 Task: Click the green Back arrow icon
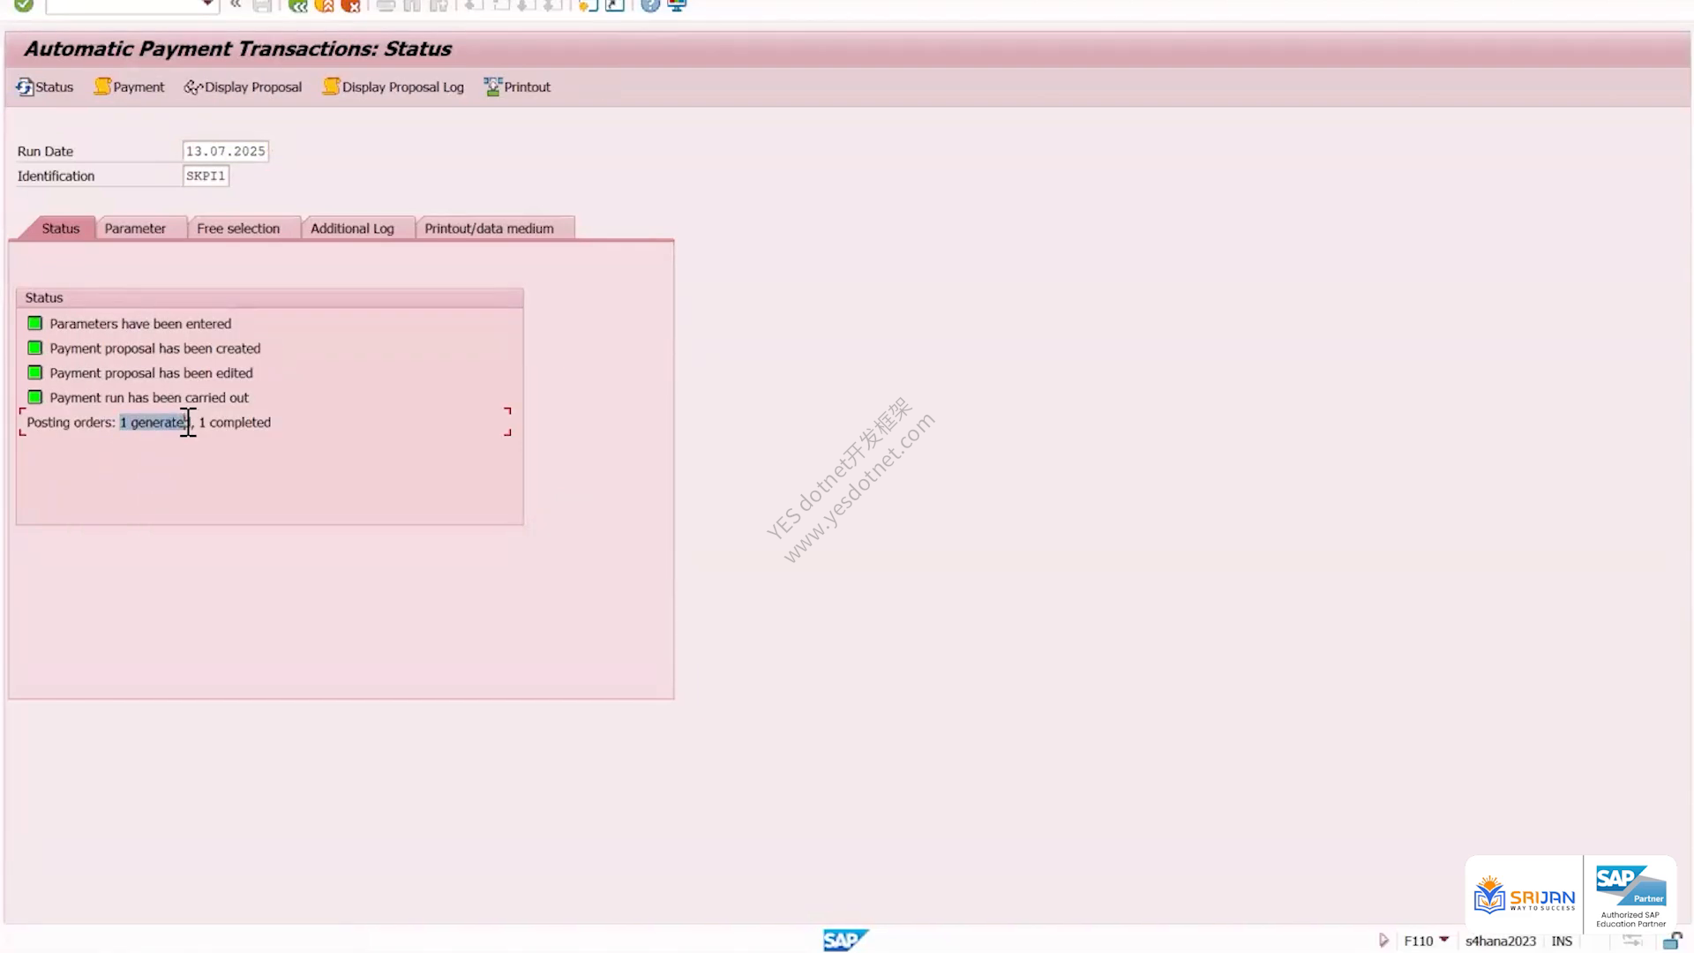coord(298,5)
